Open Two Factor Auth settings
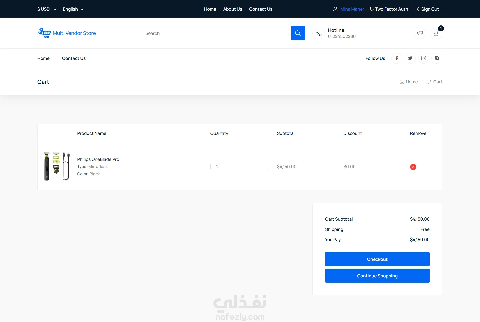 coord(389,9)
